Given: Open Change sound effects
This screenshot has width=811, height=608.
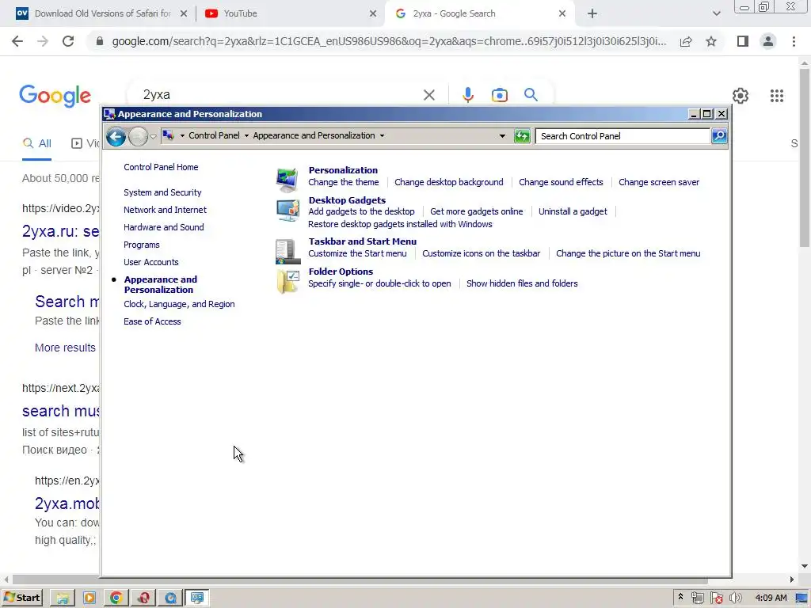Looking at the screenshot, I should point(561,182).
